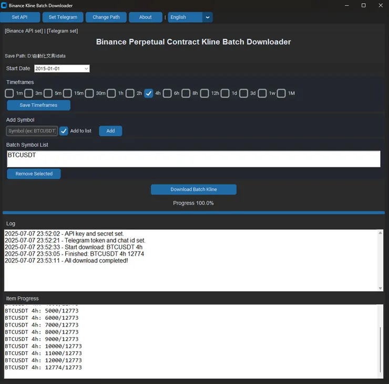Start Download Batch Kline

click(193, 189)
